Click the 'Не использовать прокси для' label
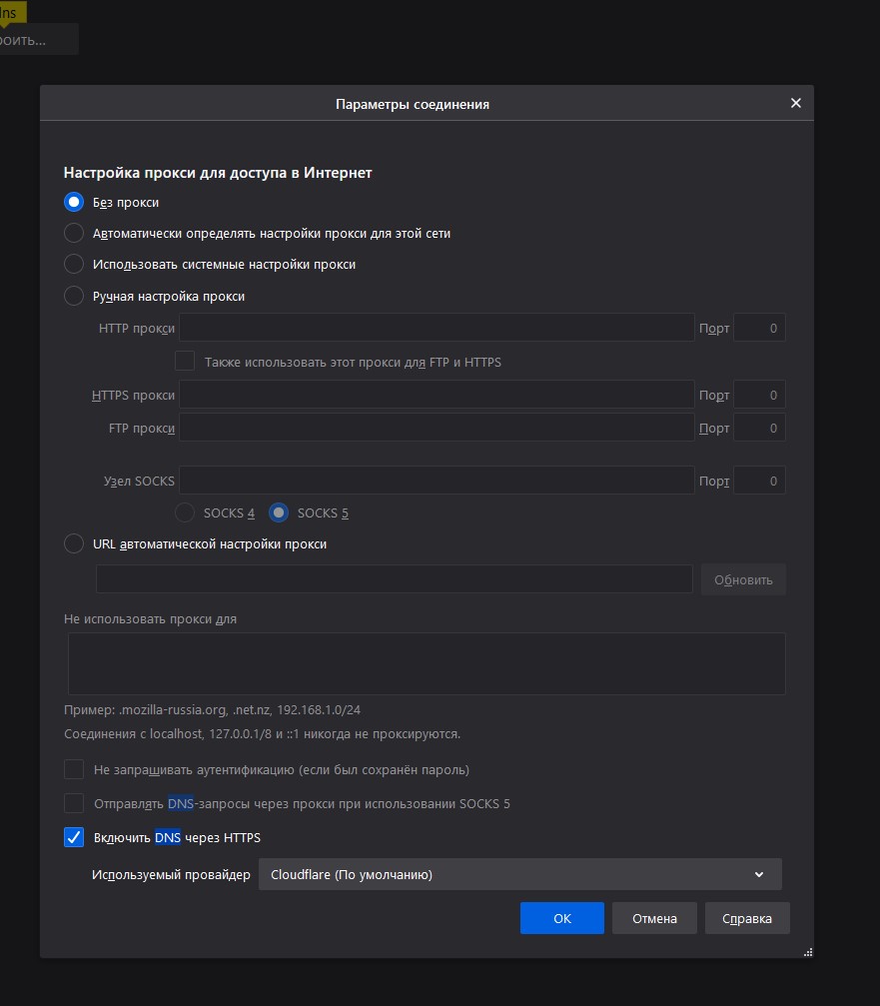 (x=150, y=619)
